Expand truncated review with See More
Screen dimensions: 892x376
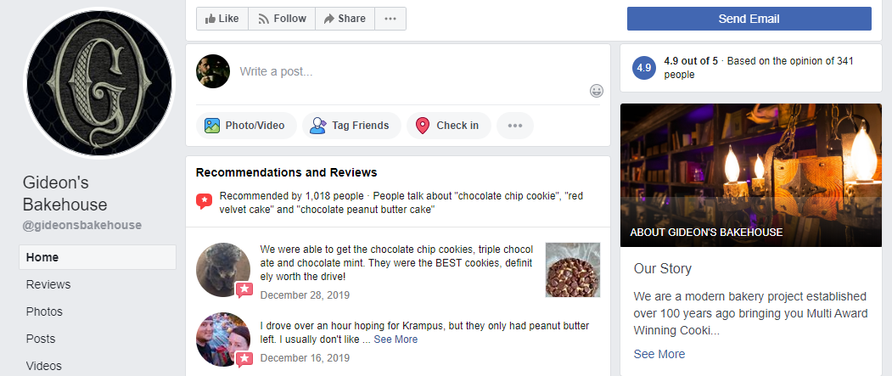[396, 340]
